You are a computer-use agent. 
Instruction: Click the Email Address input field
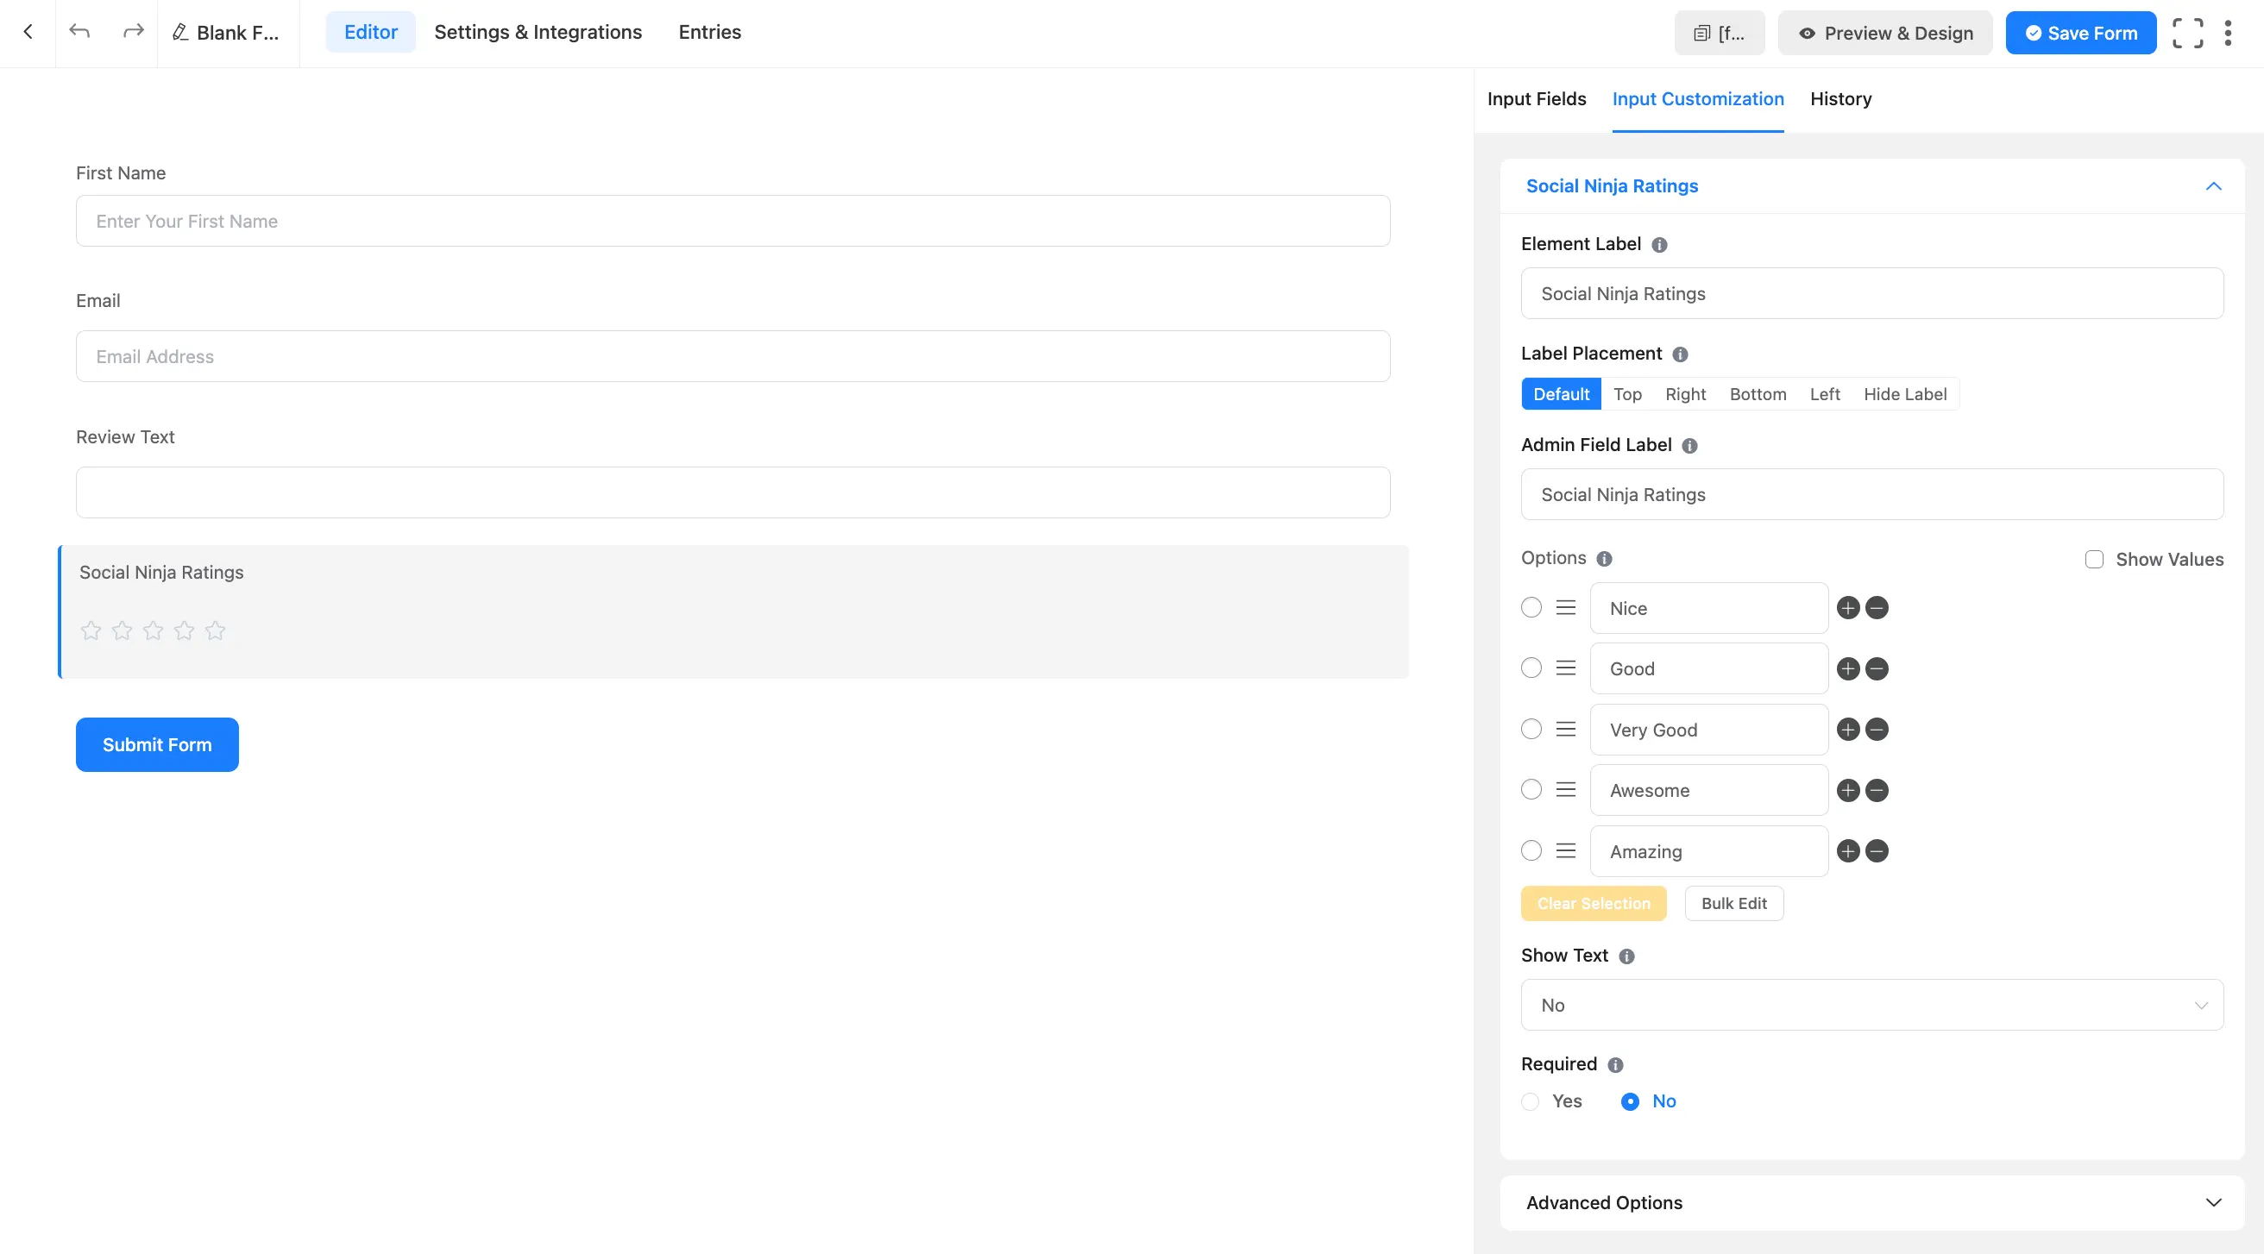tap(733, 356)
